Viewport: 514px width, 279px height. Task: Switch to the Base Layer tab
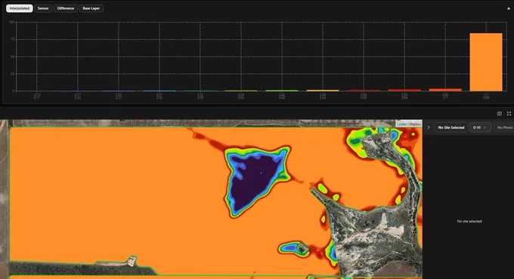[91, 8]
